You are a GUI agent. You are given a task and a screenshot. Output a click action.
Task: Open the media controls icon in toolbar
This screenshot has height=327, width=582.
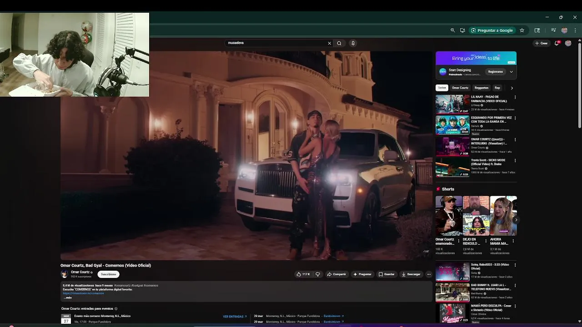coord(553,30)
